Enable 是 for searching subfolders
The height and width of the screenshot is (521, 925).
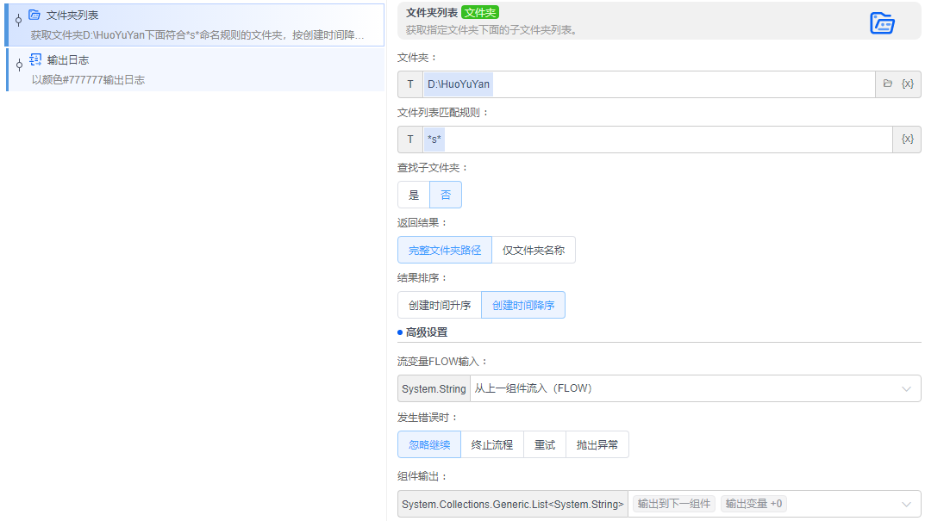click(x=413, y=195)
